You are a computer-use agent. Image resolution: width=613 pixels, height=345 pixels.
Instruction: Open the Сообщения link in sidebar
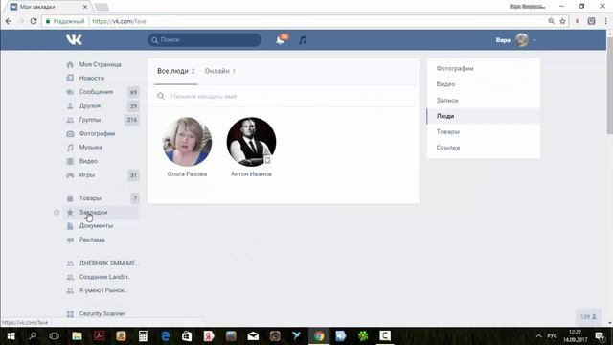(x=96, y=92)
